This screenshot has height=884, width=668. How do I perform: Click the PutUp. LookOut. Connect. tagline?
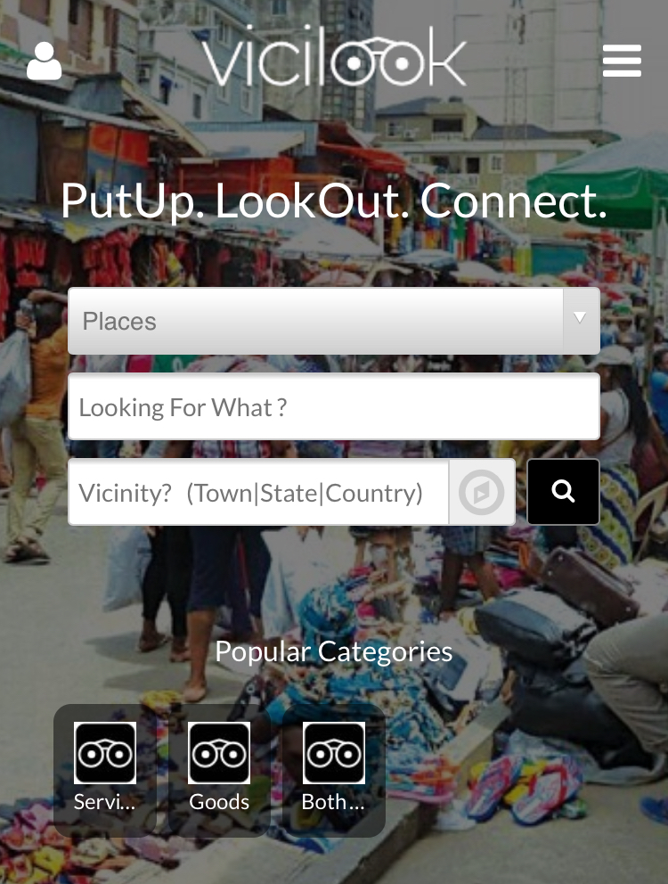coord(334,201)
